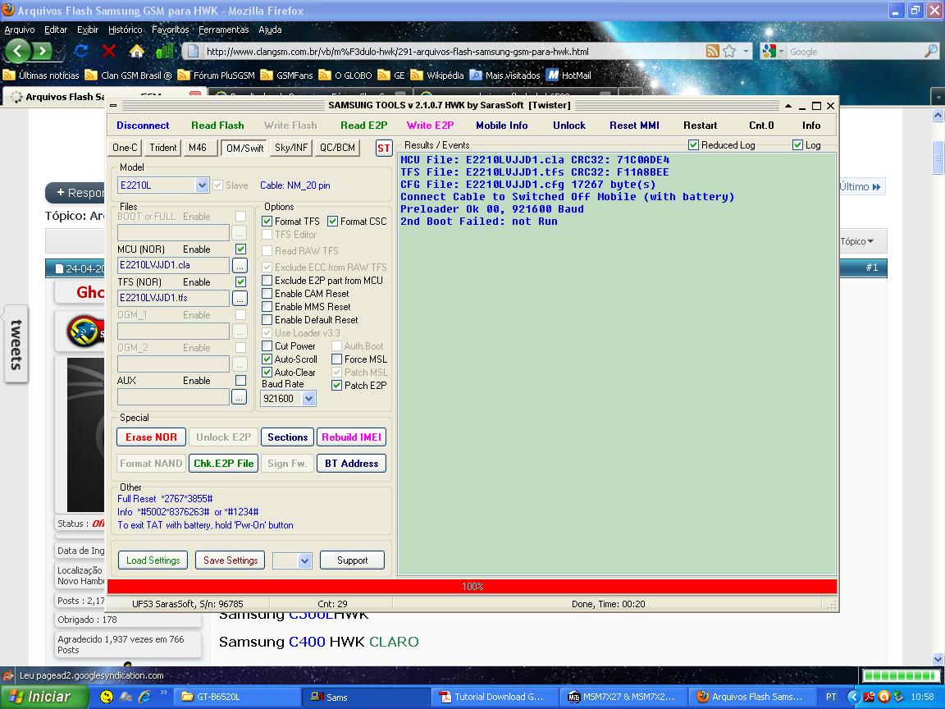Toggle the Auto-Scroll checkbox
This screenshot has height=709, width=945.
267,359
